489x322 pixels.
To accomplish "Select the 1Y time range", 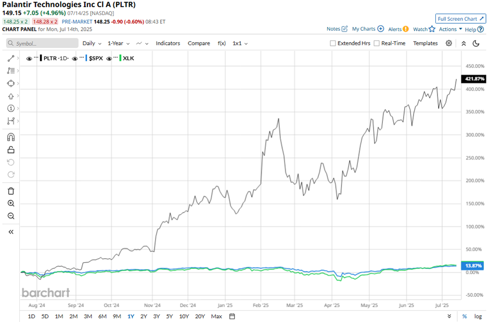I will pyautogui.click(x=131, y=316).
